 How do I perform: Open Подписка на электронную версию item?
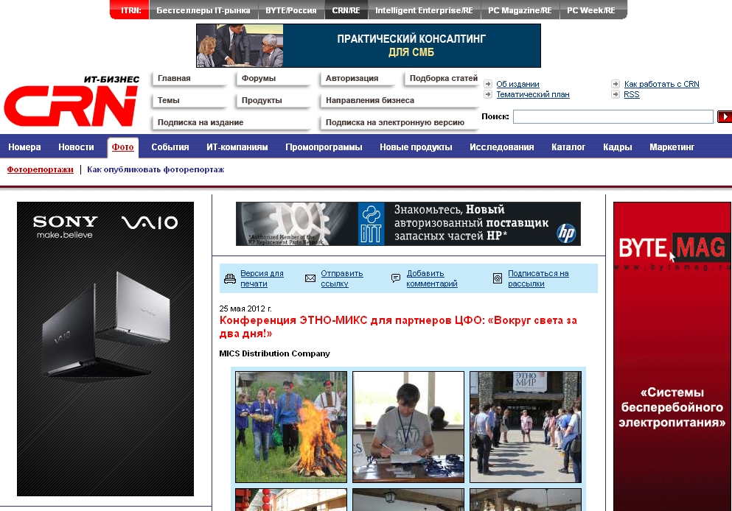coord(399,122)
